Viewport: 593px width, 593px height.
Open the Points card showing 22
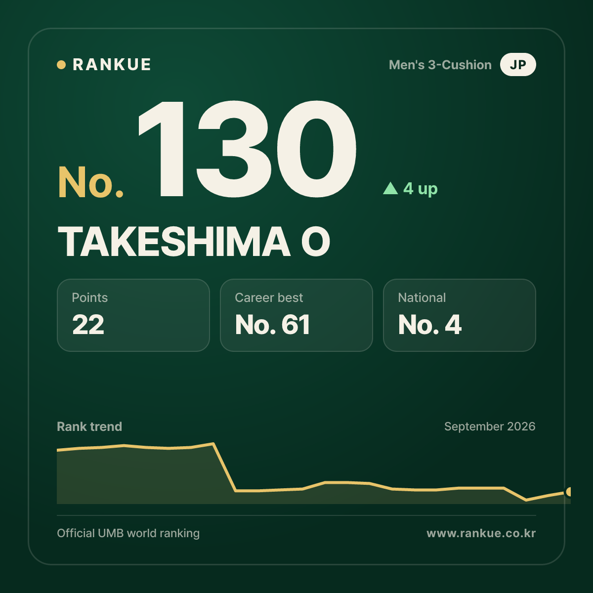[x=133, y=315]
